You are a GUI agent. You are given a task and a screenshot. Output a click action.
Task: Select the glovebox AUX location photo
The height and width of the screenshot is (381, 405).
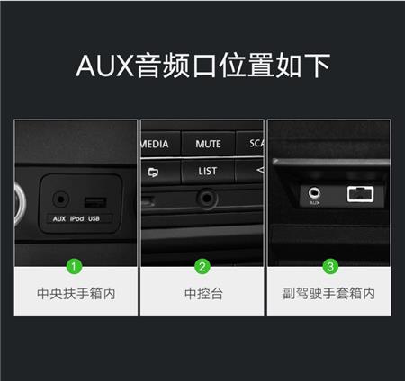[x=329, y=193]
